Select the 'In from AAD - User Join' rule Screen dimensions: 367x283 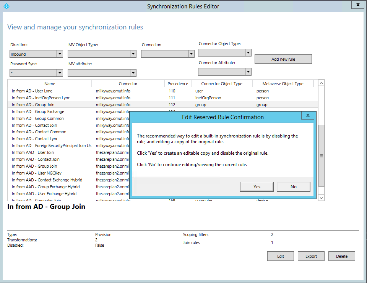(x=33, y=152)
